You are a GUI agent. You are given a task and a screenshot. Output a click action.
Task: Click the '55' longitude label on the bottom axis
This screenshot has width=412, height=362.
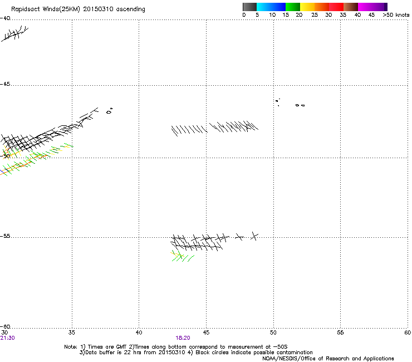[340, 332]
